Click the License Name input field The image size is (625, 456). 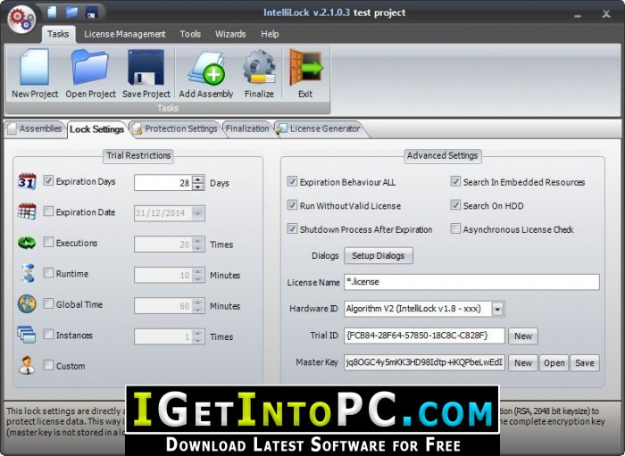[x=471, y=282]
